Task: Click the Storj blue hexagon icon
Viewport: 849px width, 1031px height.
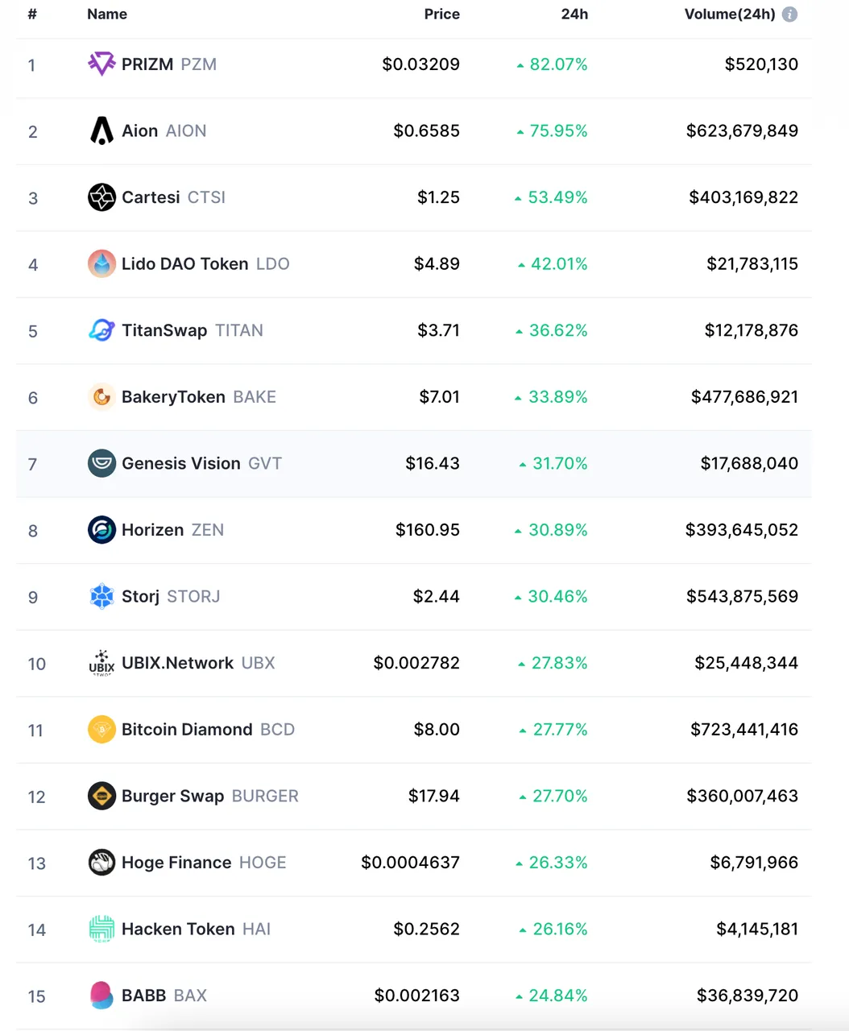Action: point(101,596)
